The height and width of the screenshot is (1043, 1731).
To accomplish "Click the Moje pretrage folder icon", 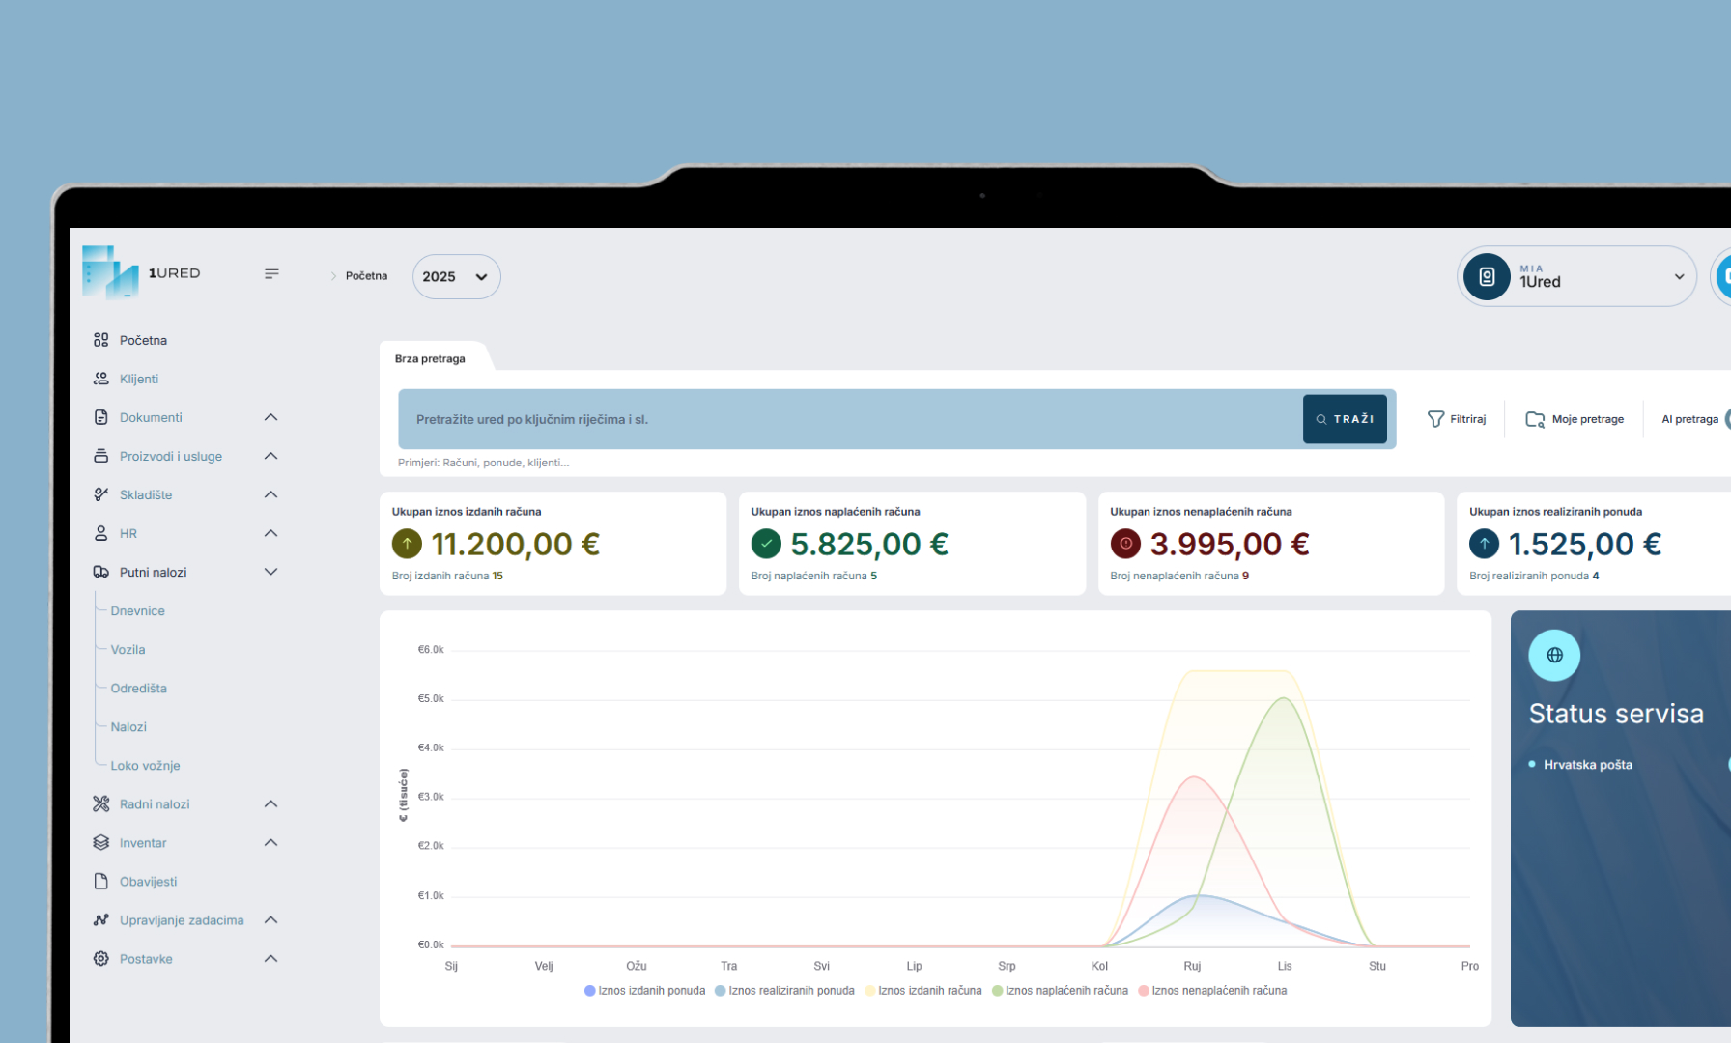I will [1534, 419].
